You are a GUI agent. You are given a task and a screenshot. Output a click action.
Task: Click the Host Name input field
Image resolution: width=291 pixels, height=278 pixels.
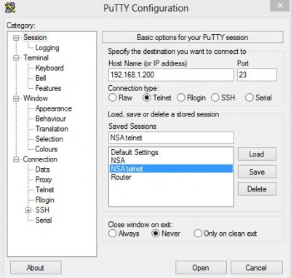coord(171,75)
